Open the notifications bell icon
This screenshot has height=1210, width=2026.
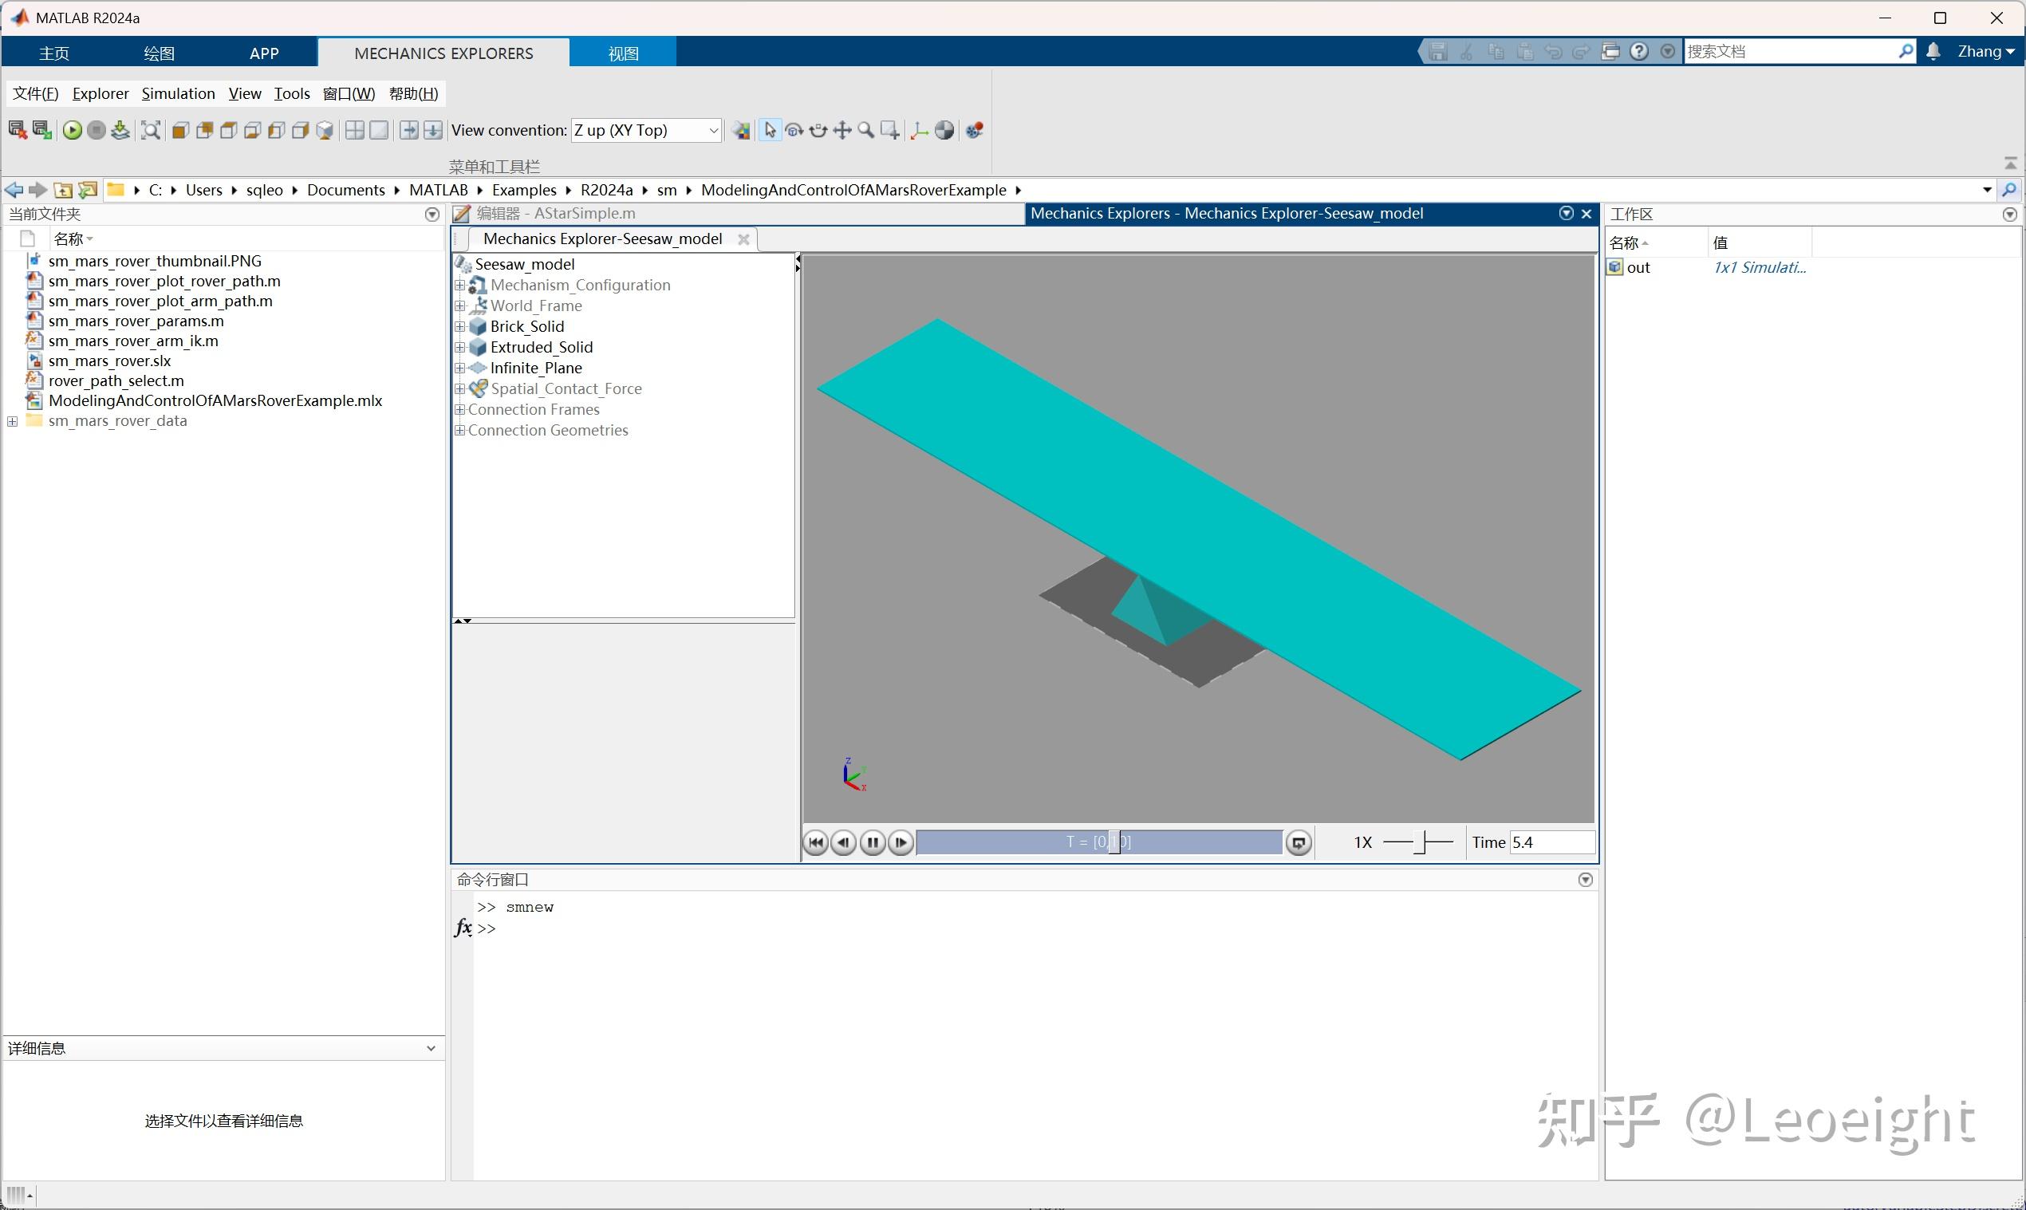1933,51
